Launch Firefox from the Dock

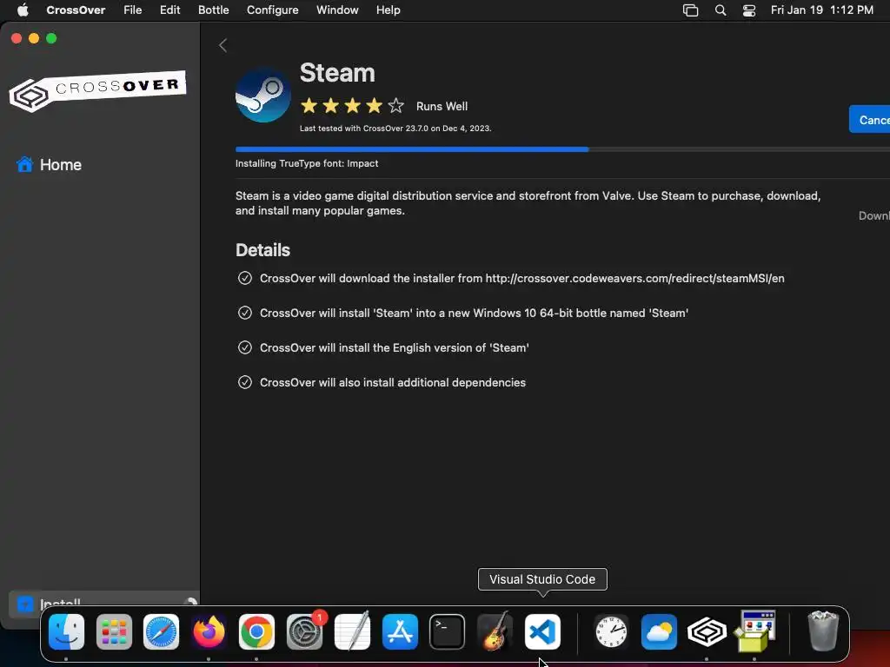pos(209,631)
